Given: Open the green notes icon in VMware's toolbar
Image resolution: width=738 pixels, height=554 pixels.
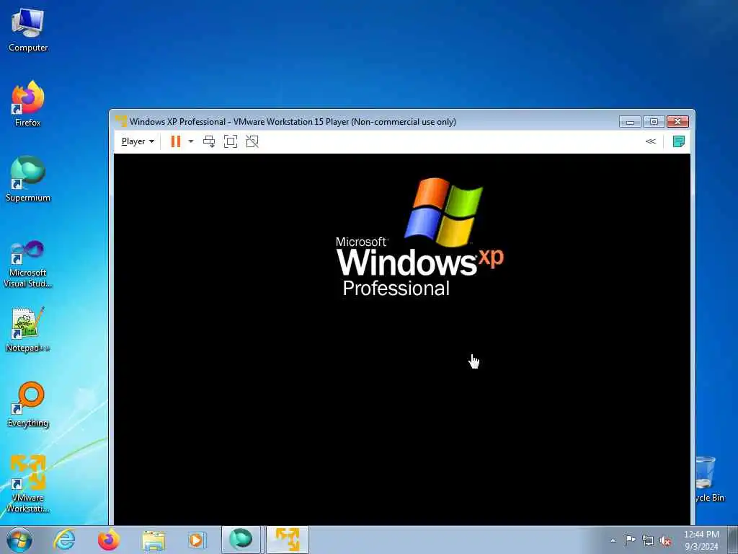Looking at the screenshot, I should pyautogui.click(x=679, y=141).
